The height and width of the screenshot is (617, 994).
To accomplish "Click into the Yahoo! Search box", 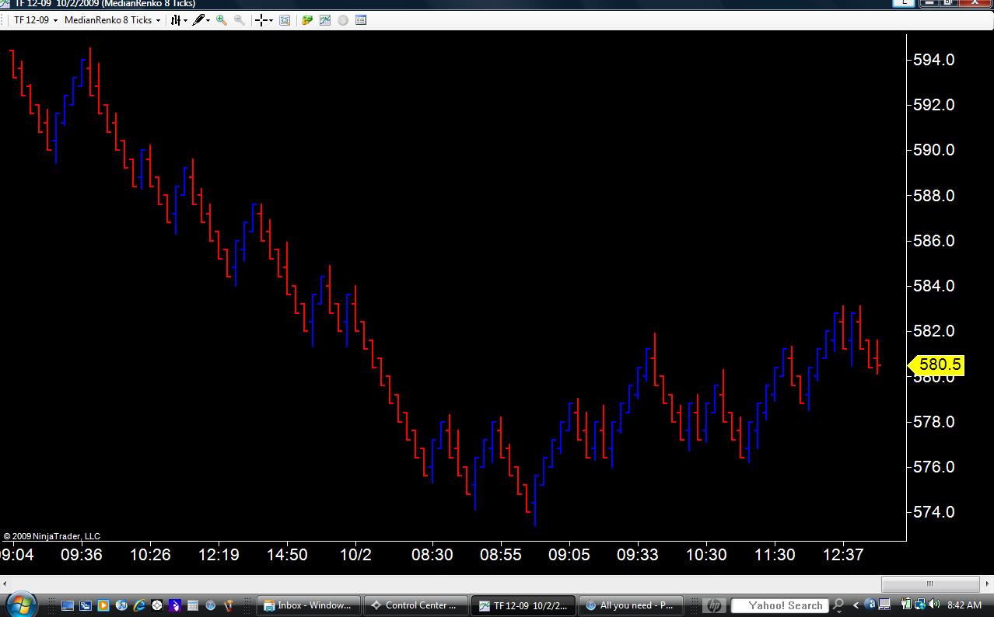I will pos(779,605).
